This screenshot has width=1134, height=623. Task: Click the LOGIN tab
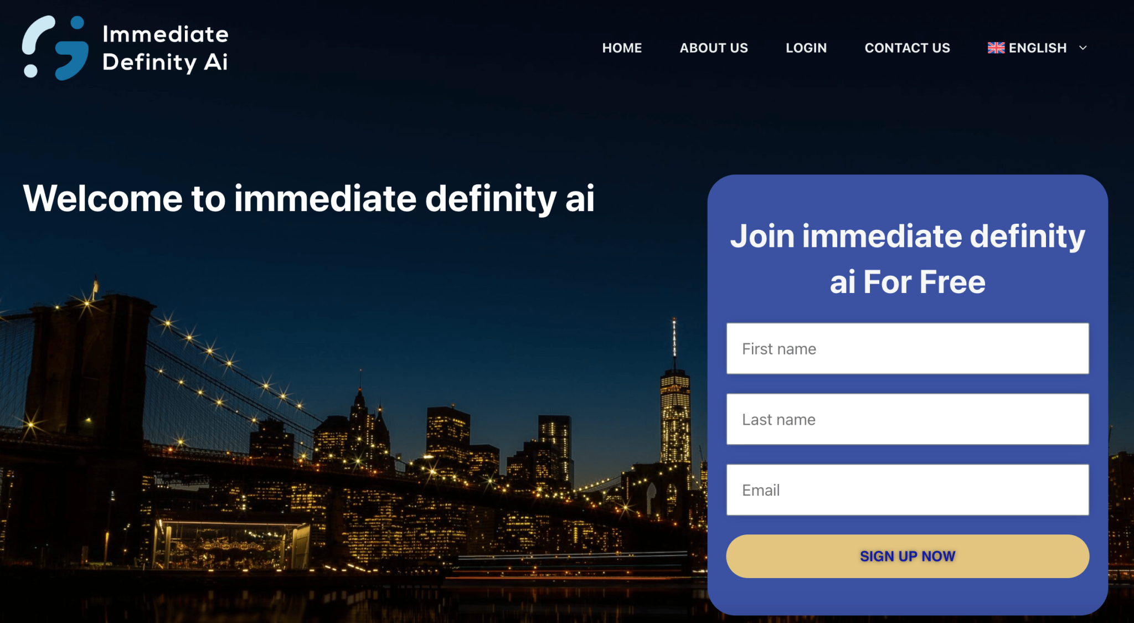coord(807,48)
